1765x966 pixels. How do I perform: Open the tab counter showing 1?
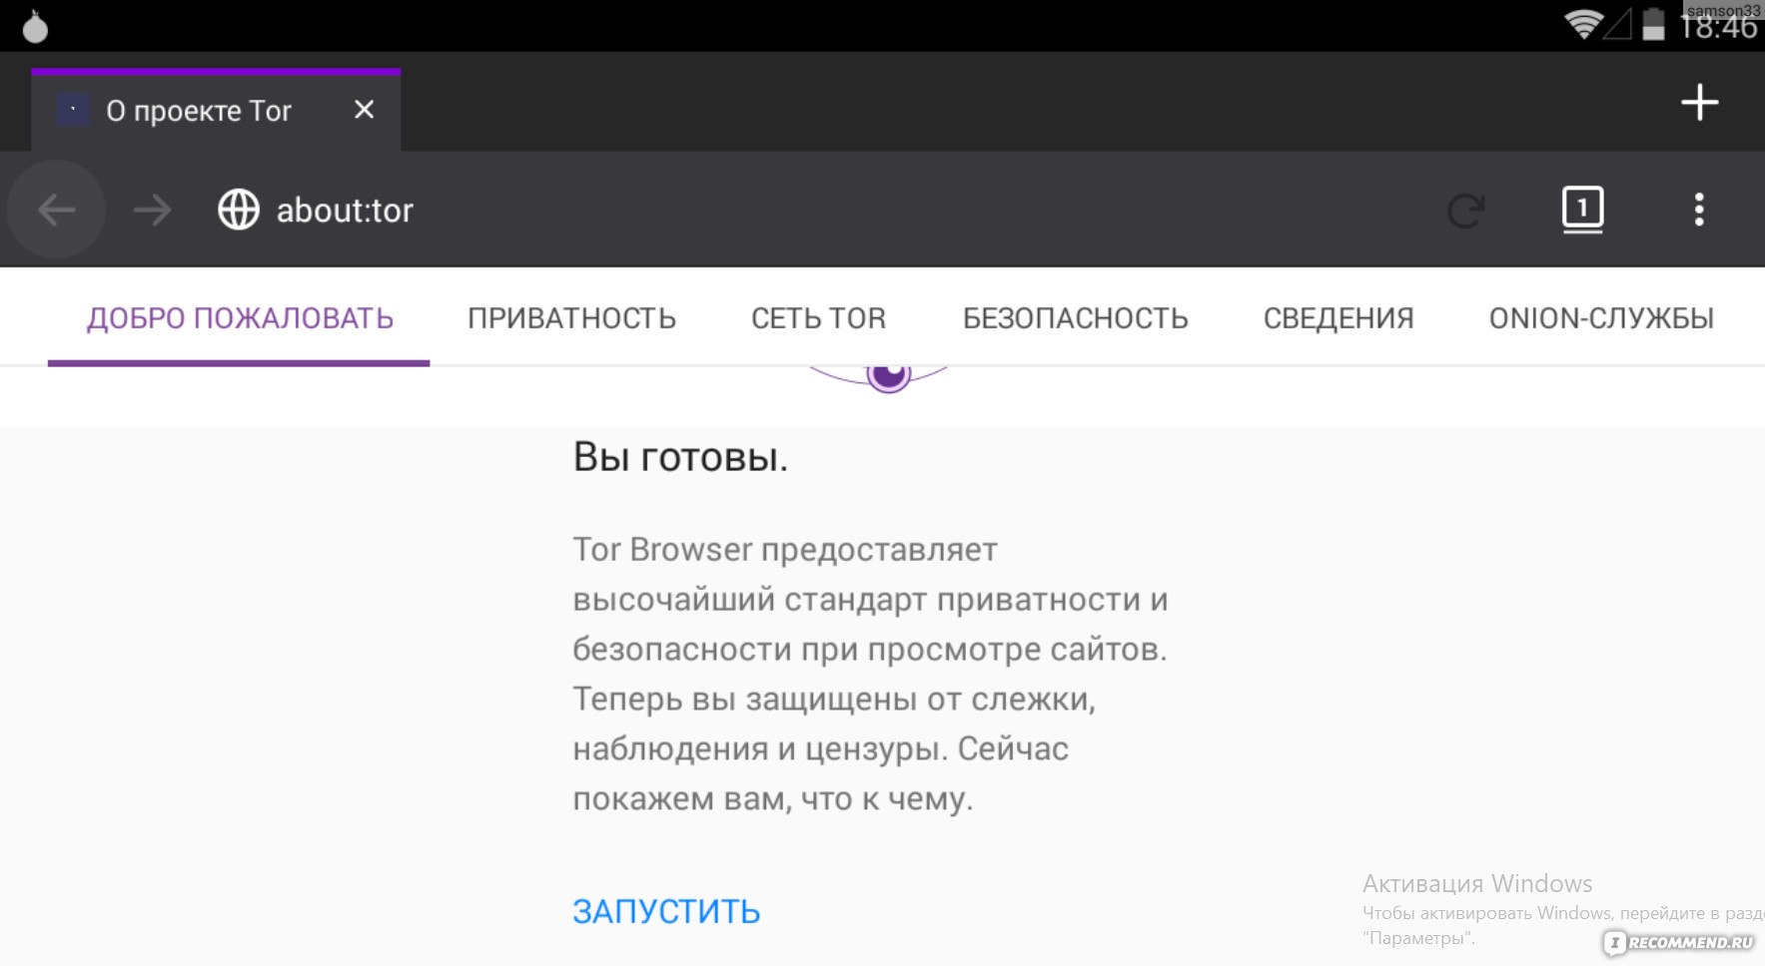[1581, 210]
